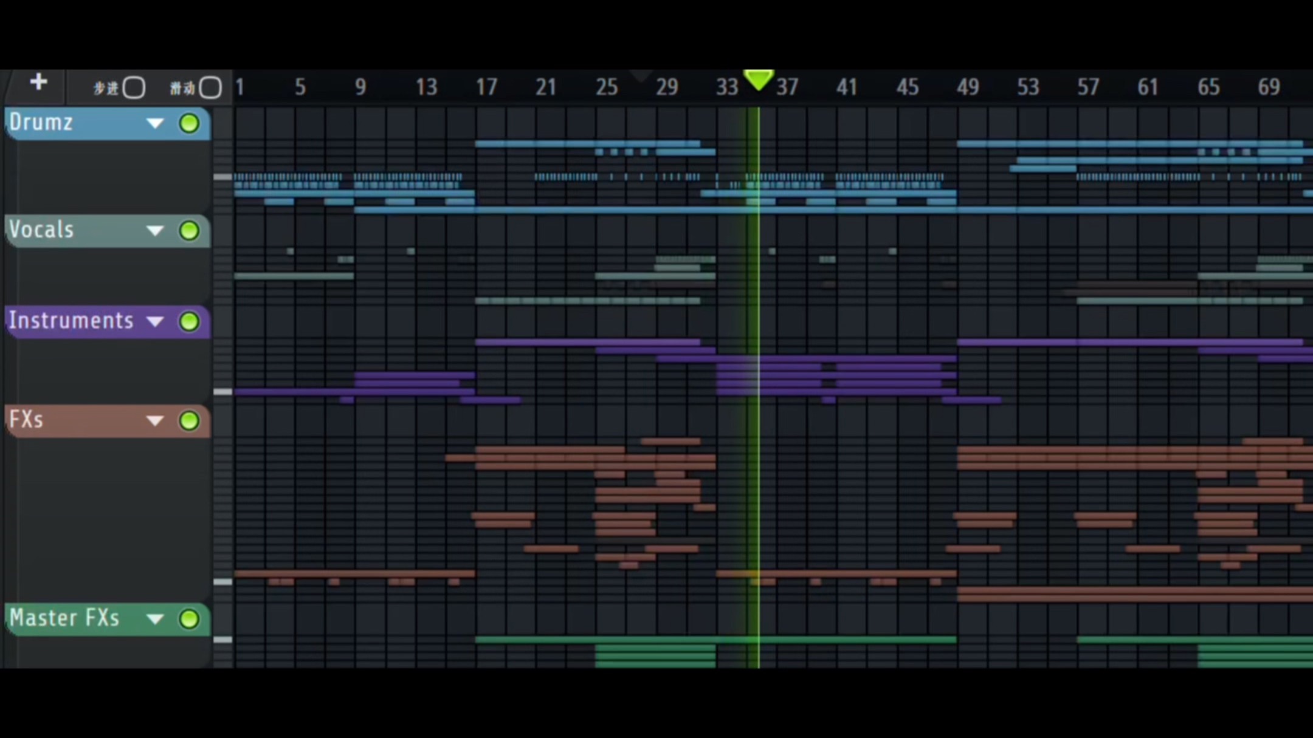Enable the 滑动 slide checkbox
This screenshot has height=738, width=1313.
point(210,87)
